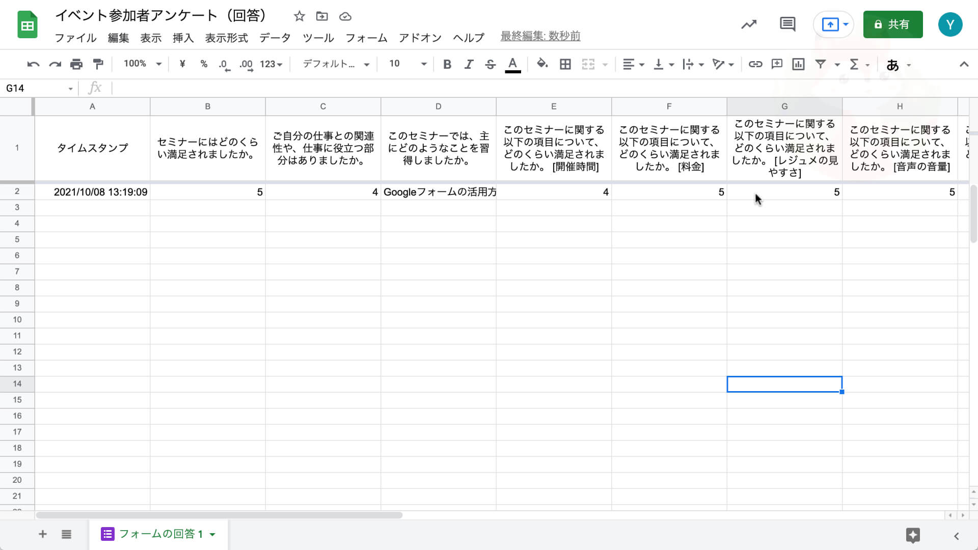Show the side panel chevron
Screen dimensions: 978x550
click(x=957, y=536)
